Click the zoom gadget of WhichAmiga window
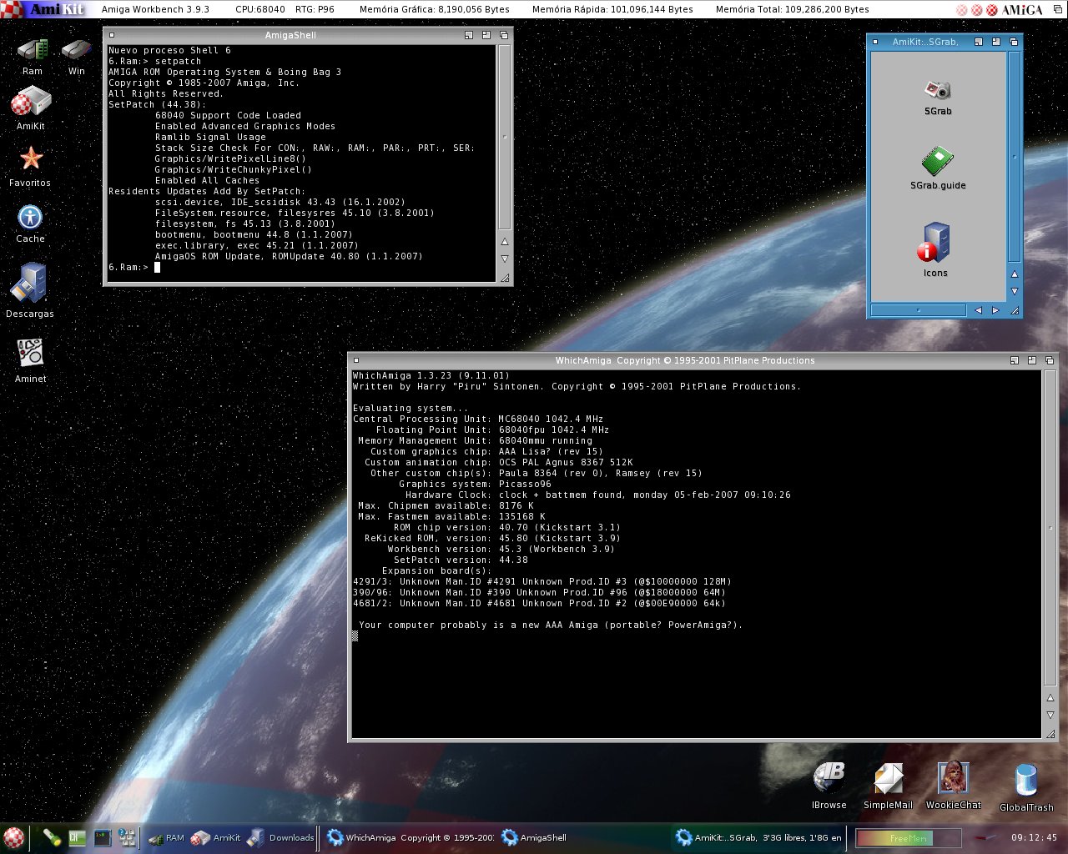 coord(1032,360)
